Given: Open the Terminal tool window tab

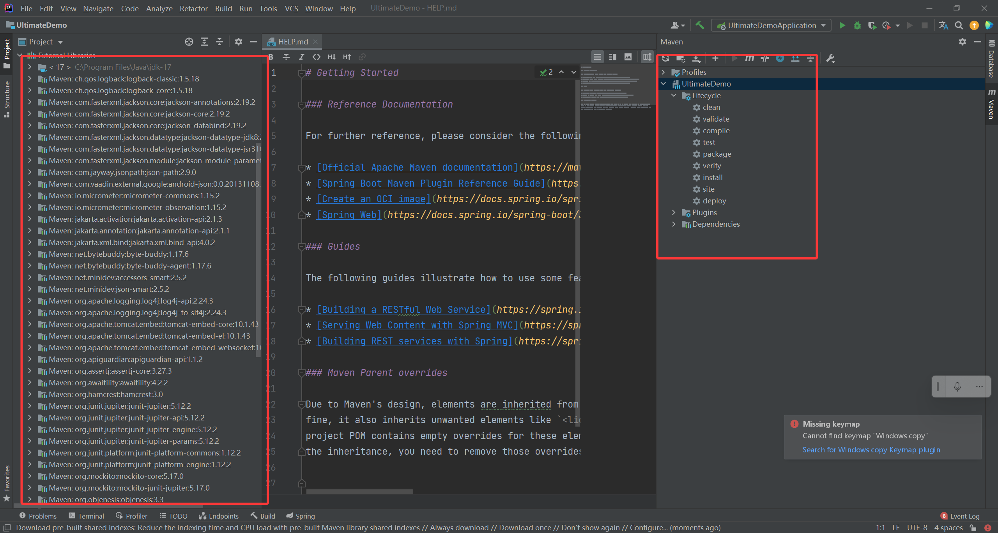Looking at the screenshot, I should coord(87,516).
